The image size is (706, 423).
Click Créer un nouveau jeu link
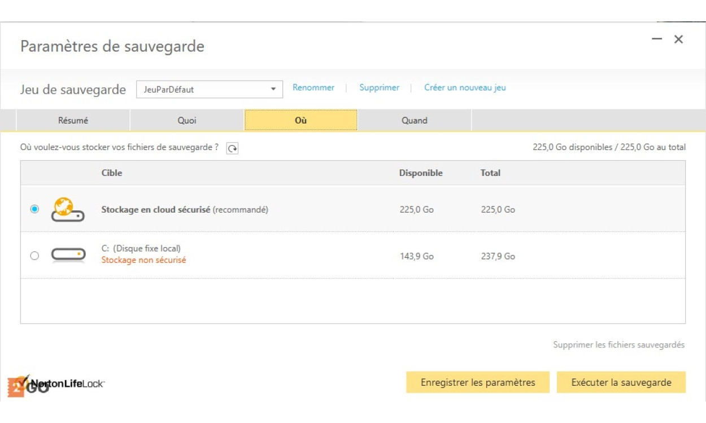pos(465,87)
